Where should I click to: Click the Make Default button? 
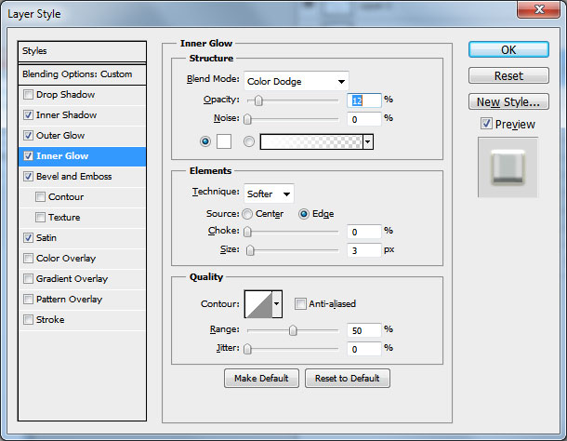coord(261,379)
